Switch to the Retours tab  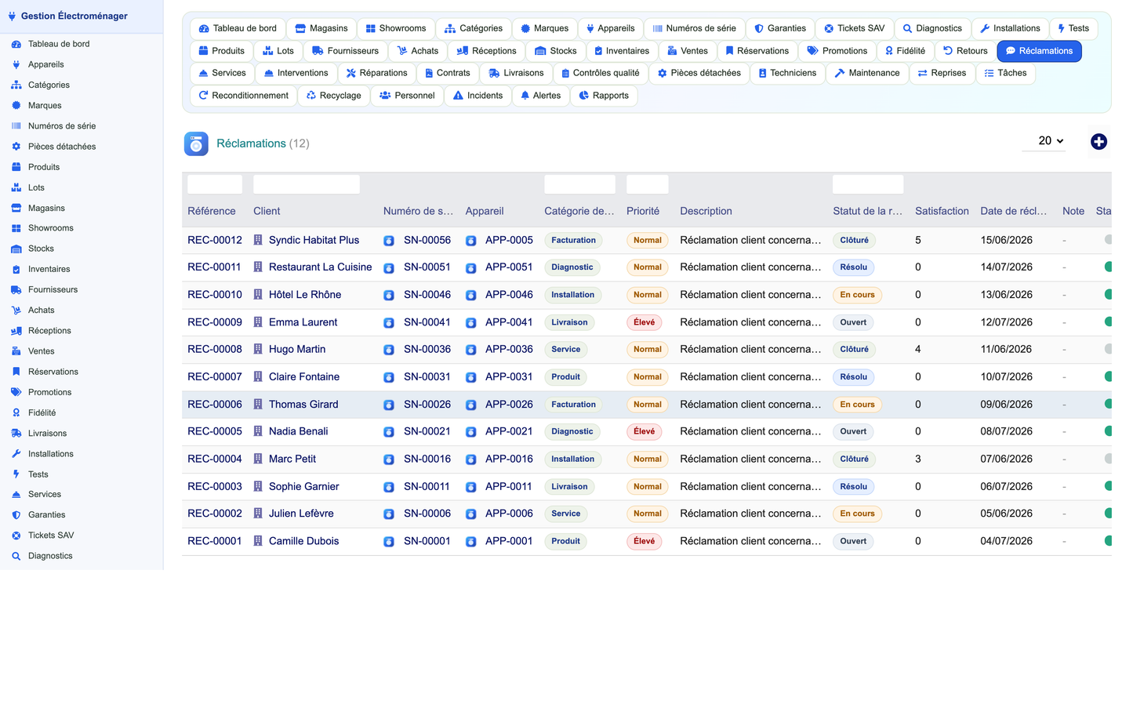[965, 51]
